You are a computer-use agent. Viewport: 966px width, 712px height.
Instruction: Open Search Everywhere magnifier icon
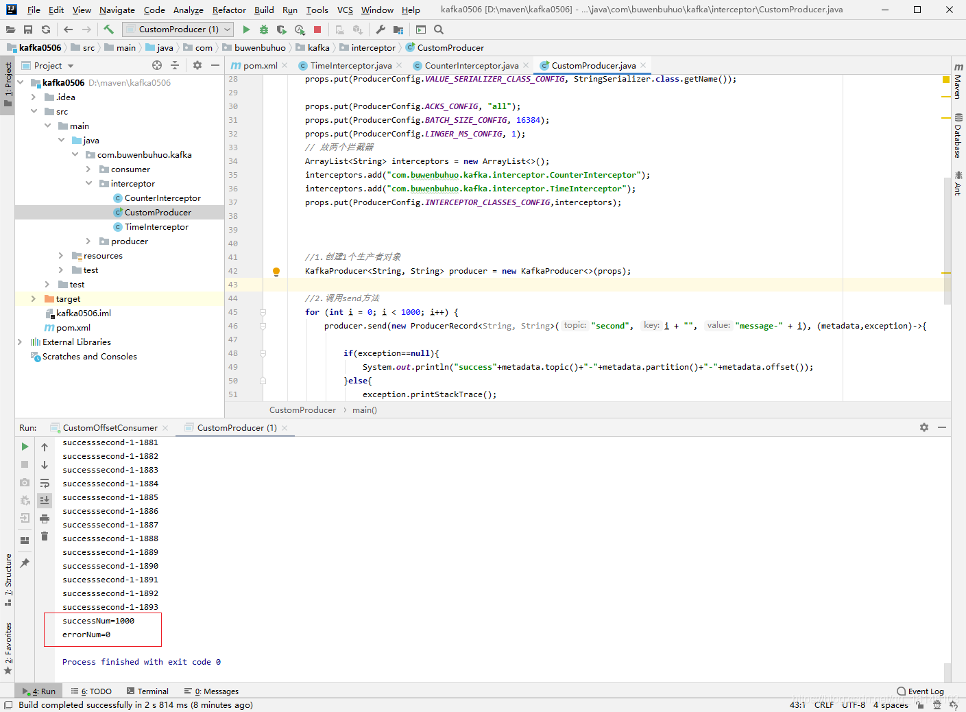(439, 29)
